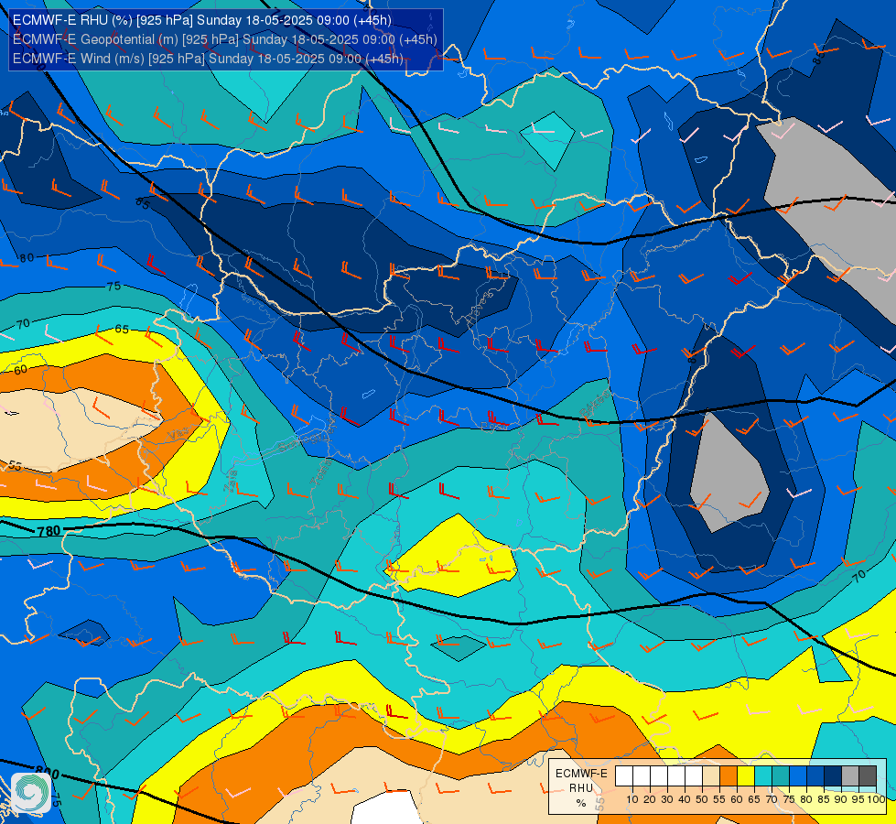Screen dimensions: 896x824
Task: Click the legend value 30
Action: point(667,800)
